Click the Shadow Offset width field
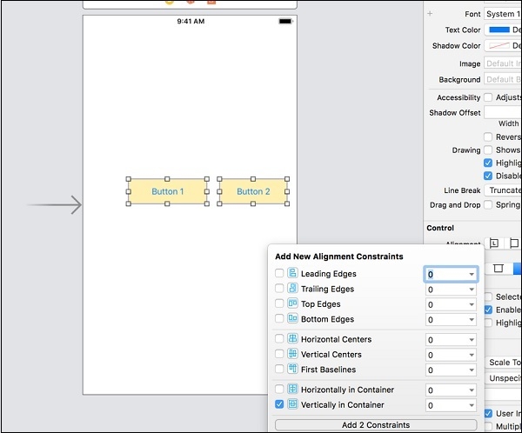 pos(503,112)
